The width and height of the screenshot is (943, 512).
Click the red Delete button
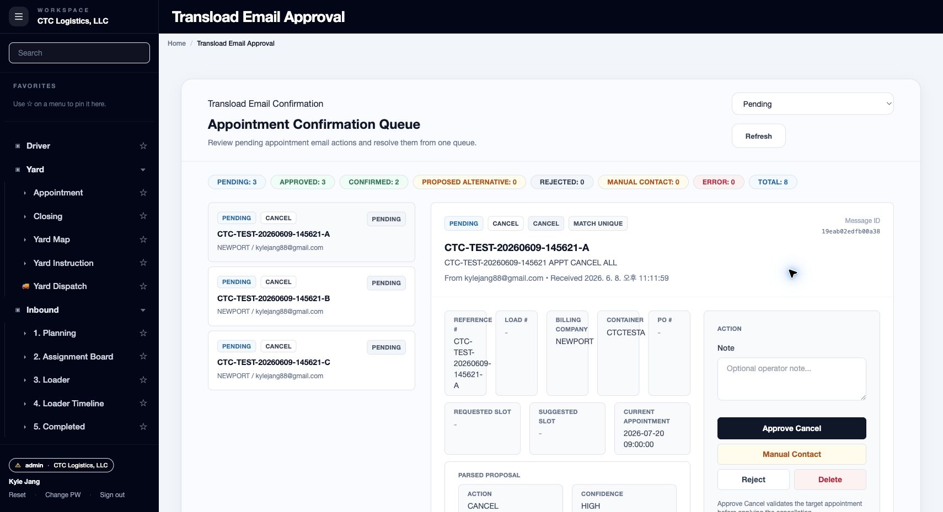(830, 480)
